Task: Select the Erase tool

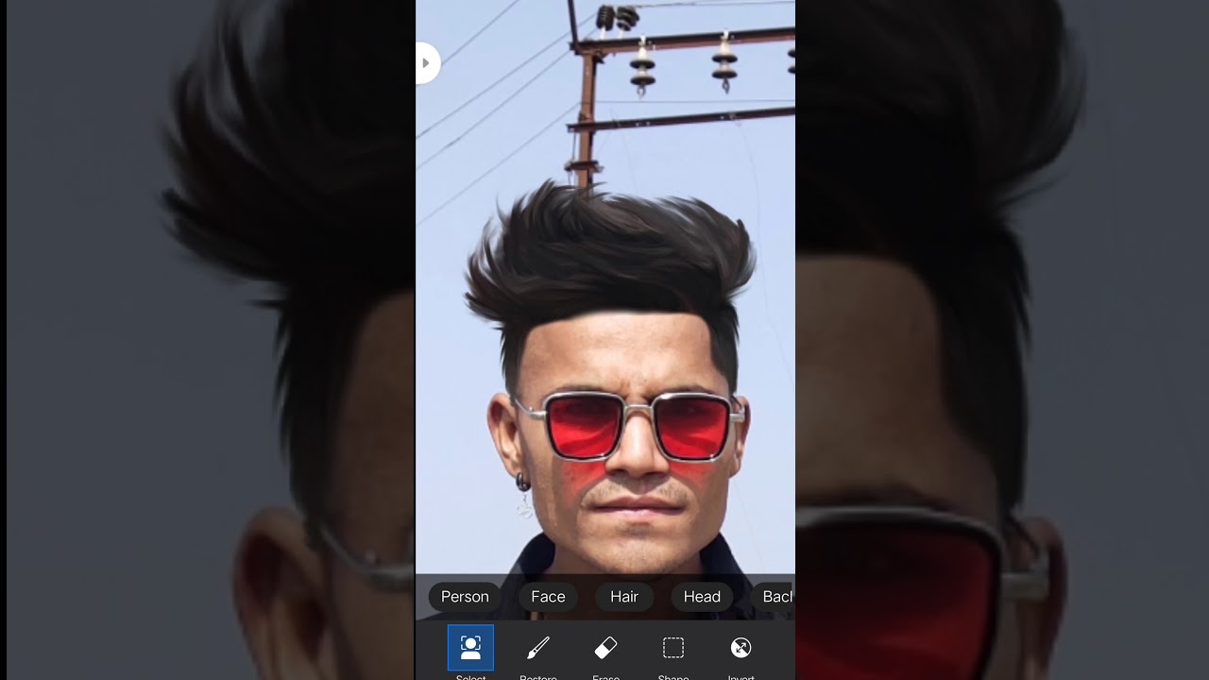Action: tap(605, 648)
